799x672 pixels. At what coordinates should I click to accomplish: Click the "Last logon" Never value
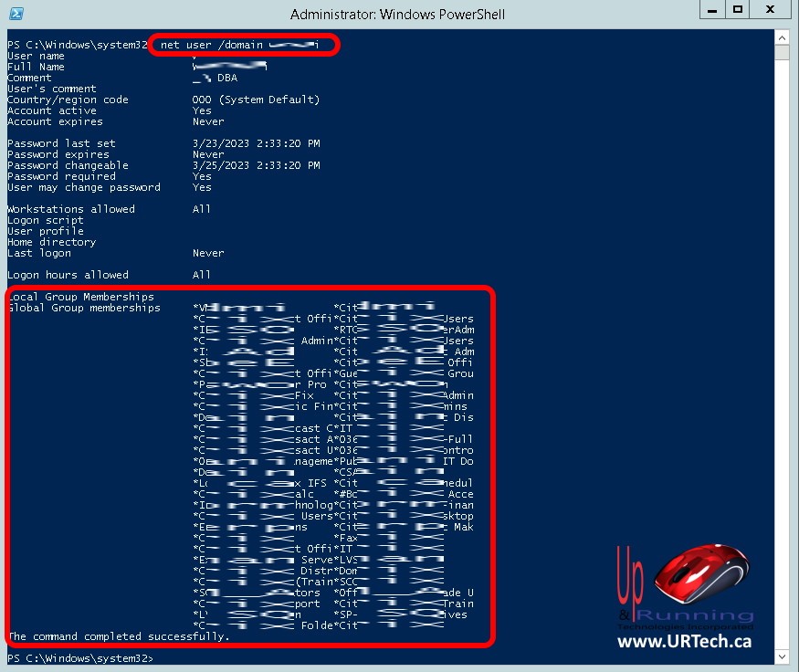pos(208,253)
